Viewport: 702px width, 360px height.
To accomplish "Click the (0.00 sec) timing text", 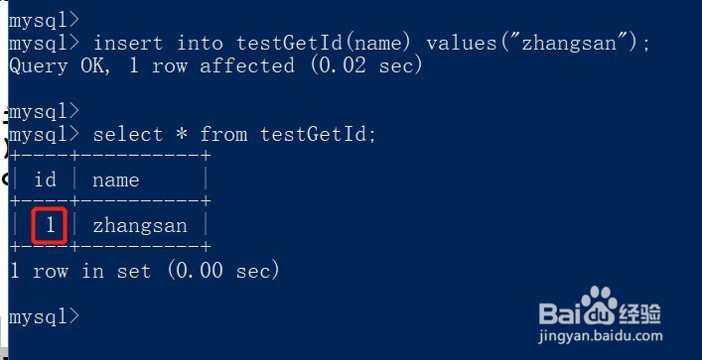I will point(223,271).
